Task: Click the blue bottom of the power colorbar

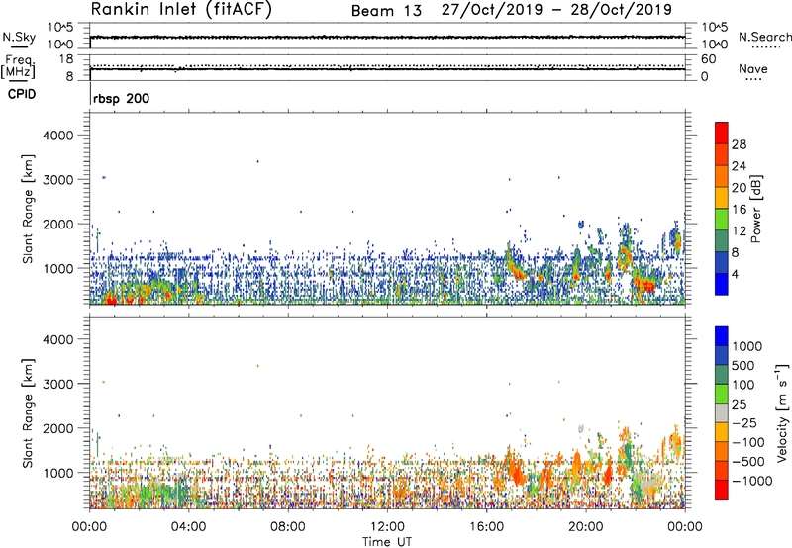Action: pos(722,285)
